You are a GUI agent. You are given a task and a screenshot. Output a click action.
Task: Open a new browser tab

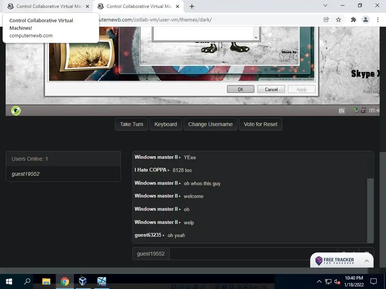click(x=192, y=6)
